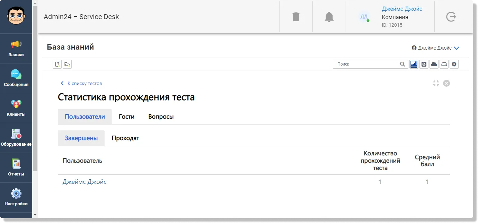Collapse the statistics panel from fullscreen
The image size is (478, 223).
coord(436,83)
